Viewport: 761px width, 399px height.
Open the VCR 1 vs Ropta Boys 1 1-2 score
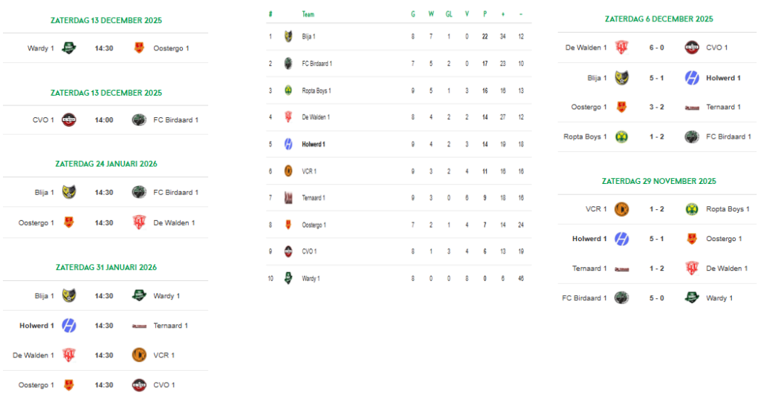[656, 209]
